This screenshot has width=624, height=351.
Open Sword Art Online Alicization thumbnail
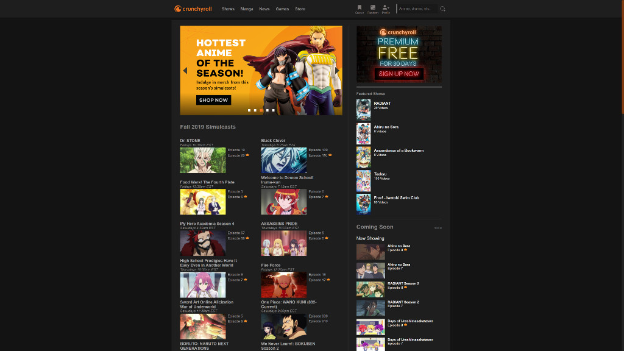(203, 327)
